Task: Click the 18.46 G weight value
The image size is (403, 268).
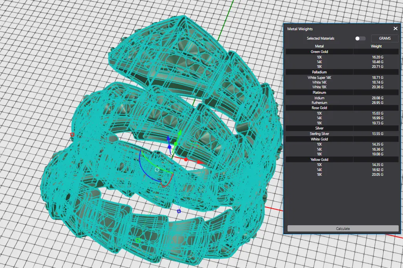Action: pos(377,62)
